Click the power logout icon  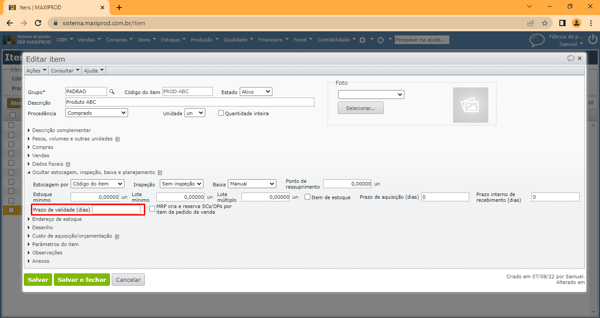593,40
